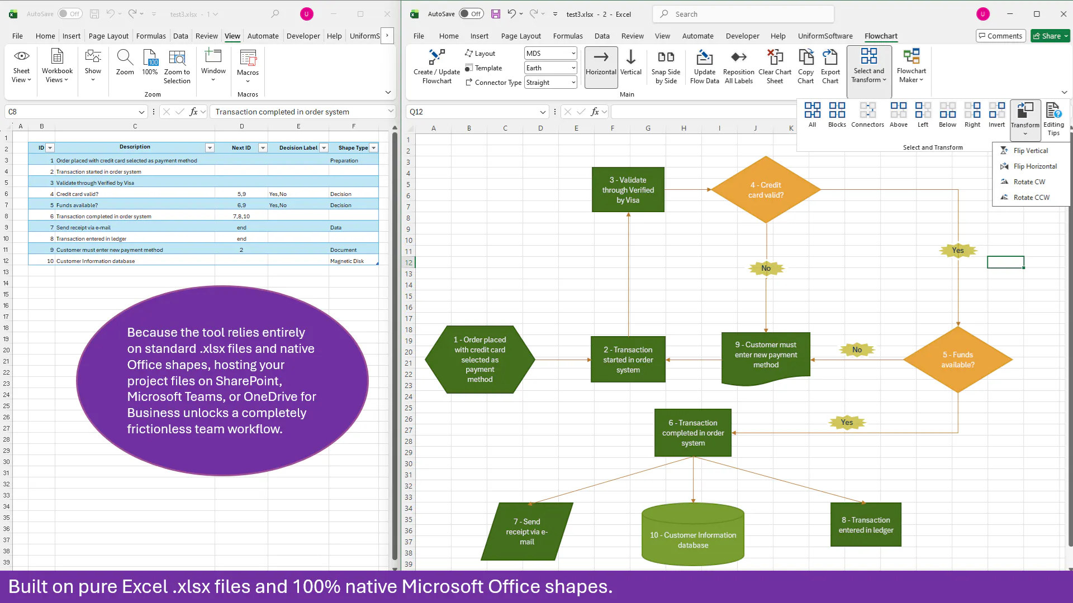Click Zoom magnifier icon

[125, 63]
